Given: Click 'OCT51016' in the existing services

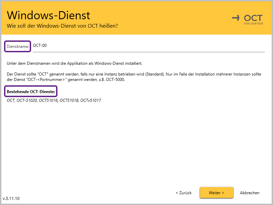Looking at the screenshot, I should (x=48, y=100).
